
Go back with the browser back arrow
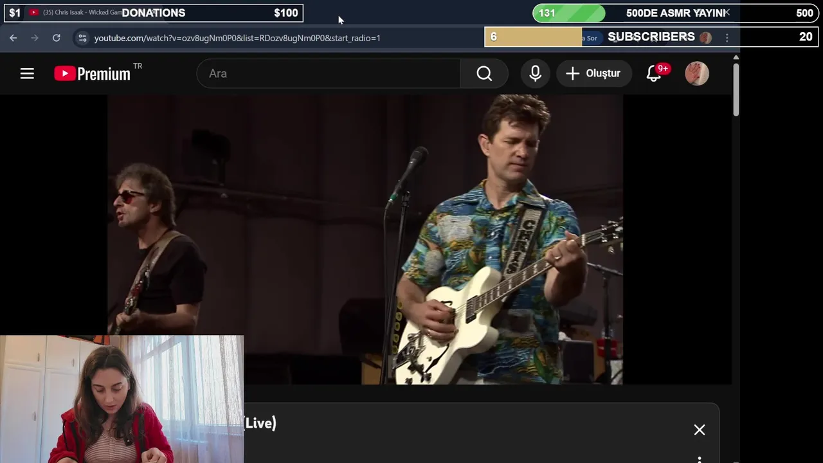click(14, 38)
